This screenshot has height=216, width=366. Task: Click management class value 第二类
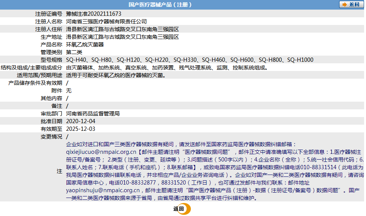[74, 52]
